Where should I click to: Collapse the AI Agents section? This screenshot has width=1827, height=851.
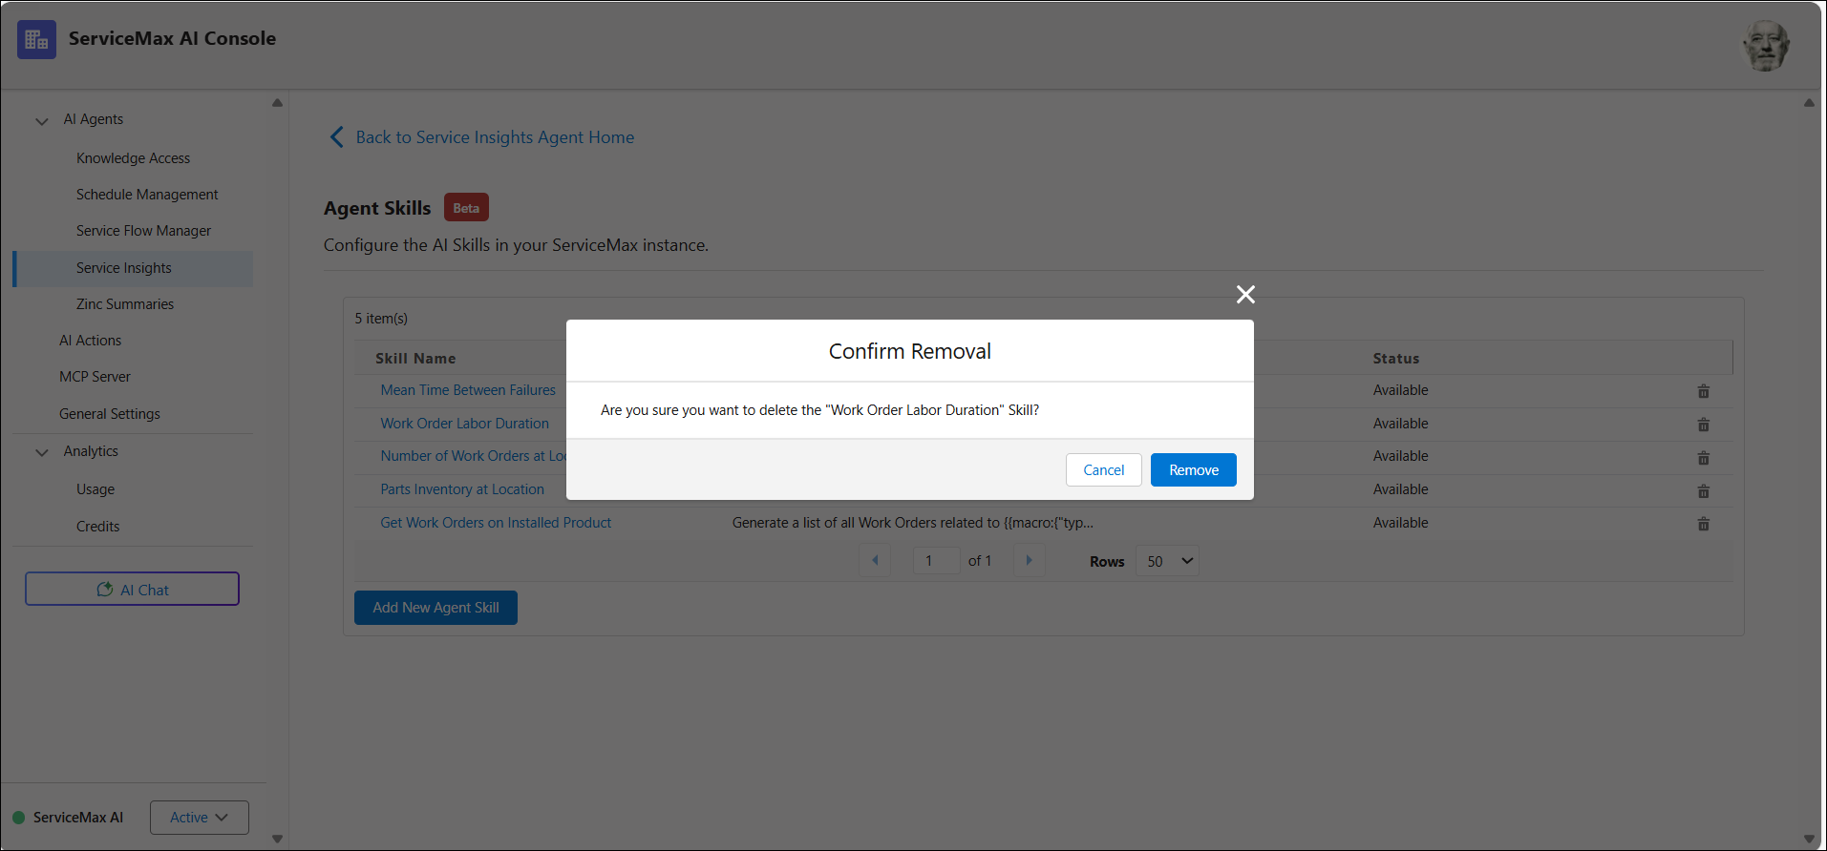[42, 120]
